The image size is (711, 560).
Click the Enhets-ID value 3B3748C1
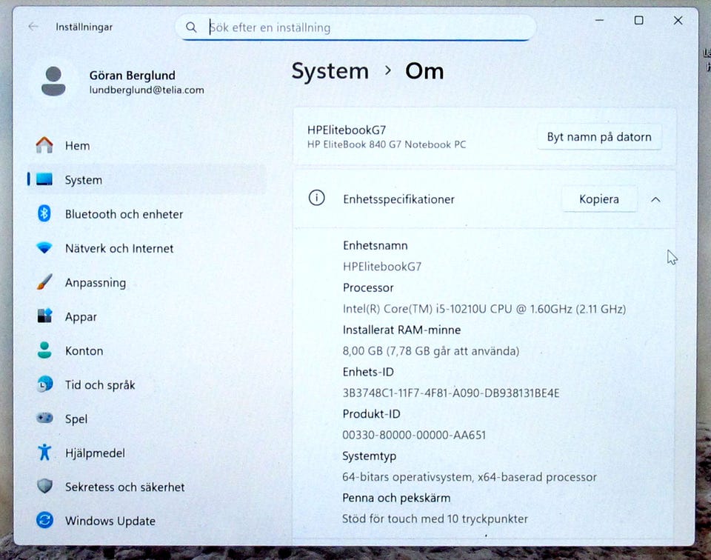tap(451, 393)
